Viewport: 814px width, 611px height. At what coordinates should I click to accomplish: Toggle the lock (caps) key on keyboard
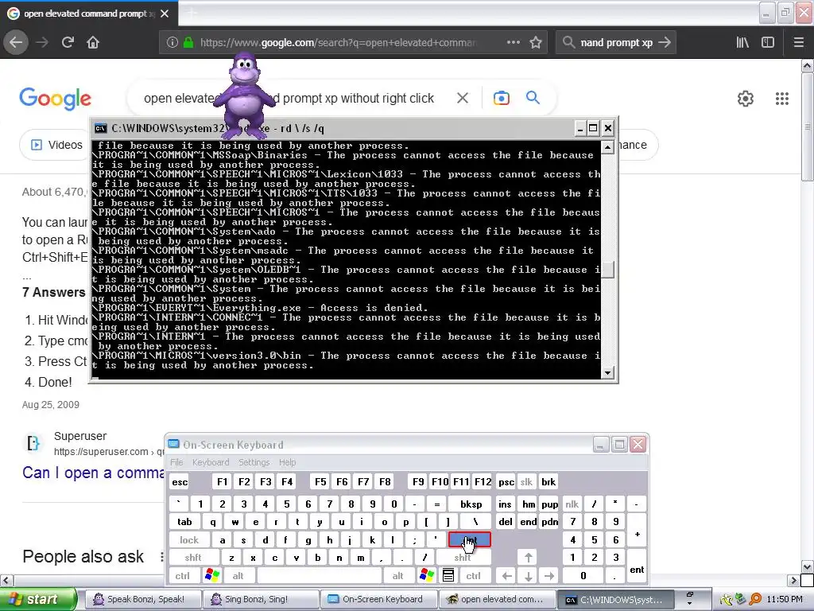coord(189,540)
